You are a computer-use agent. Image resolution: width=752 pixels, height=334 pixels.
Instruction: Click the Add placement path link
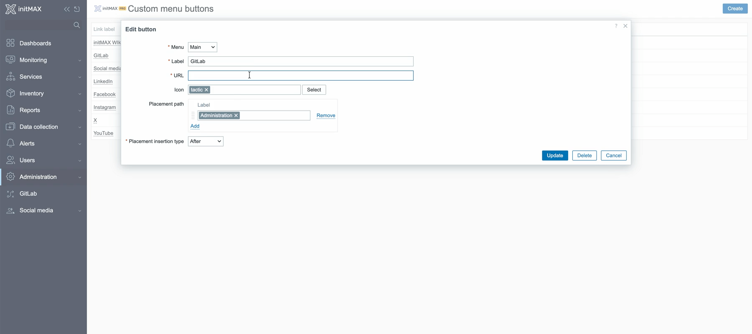[x=195, y=126]
